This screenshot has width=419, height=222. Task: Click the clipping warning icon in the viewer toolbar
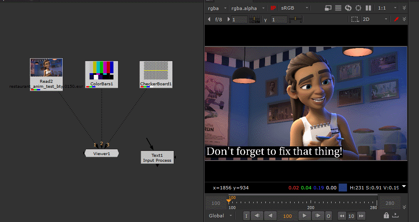[x=328, y=8]
